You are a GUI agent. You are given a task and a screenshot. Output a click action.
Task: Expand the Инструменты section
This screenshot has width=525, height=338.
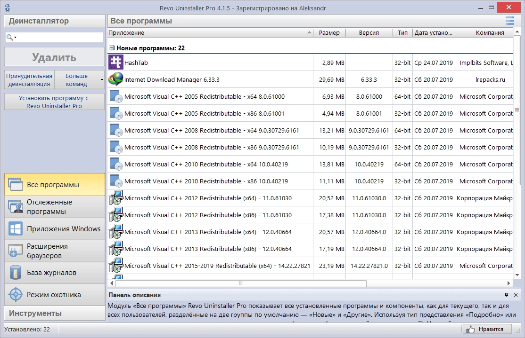click(x=55, y=313)
